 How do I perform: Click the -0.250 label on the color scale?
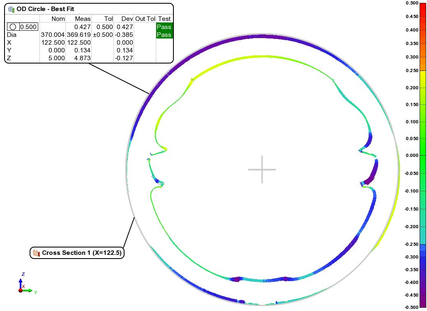(x=411, y=244)
